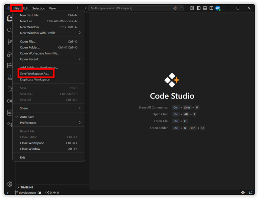259x199 pixels.
Task: Open the Testing flask view
Action: (x=10, y=77)
